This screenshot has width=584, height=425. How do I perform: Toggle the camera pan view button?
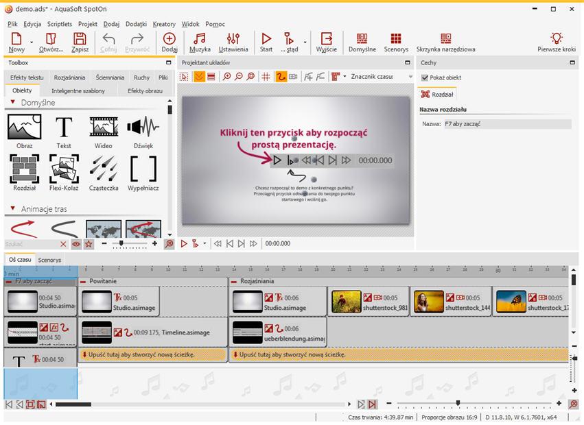(x=293, y=77)
